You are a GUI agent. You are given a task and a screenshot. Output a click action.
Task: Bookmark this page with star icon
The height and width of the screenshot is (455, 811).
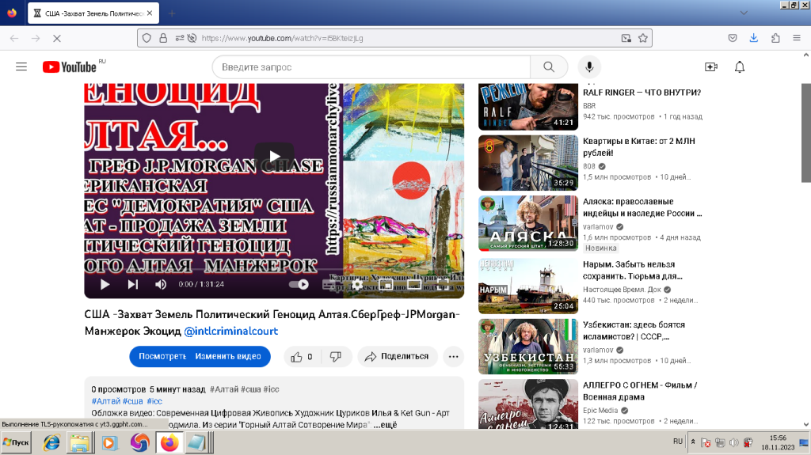click(x=643, y=37)
